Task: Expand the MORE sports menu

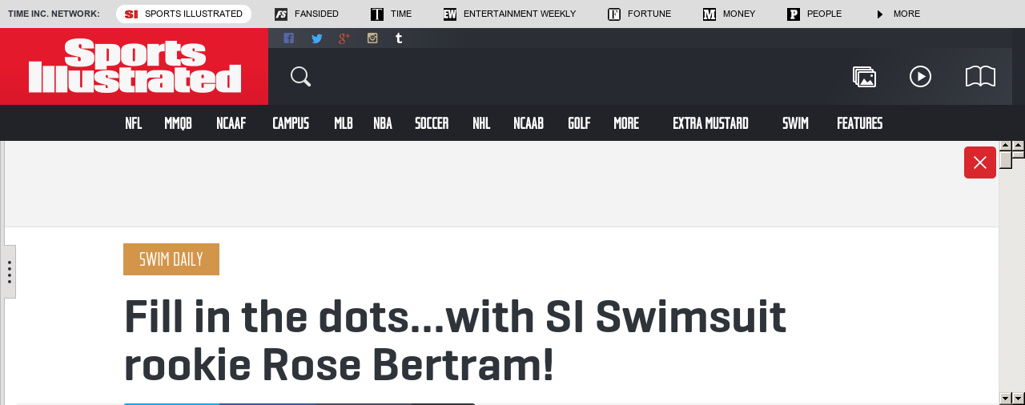Action: 626,123
